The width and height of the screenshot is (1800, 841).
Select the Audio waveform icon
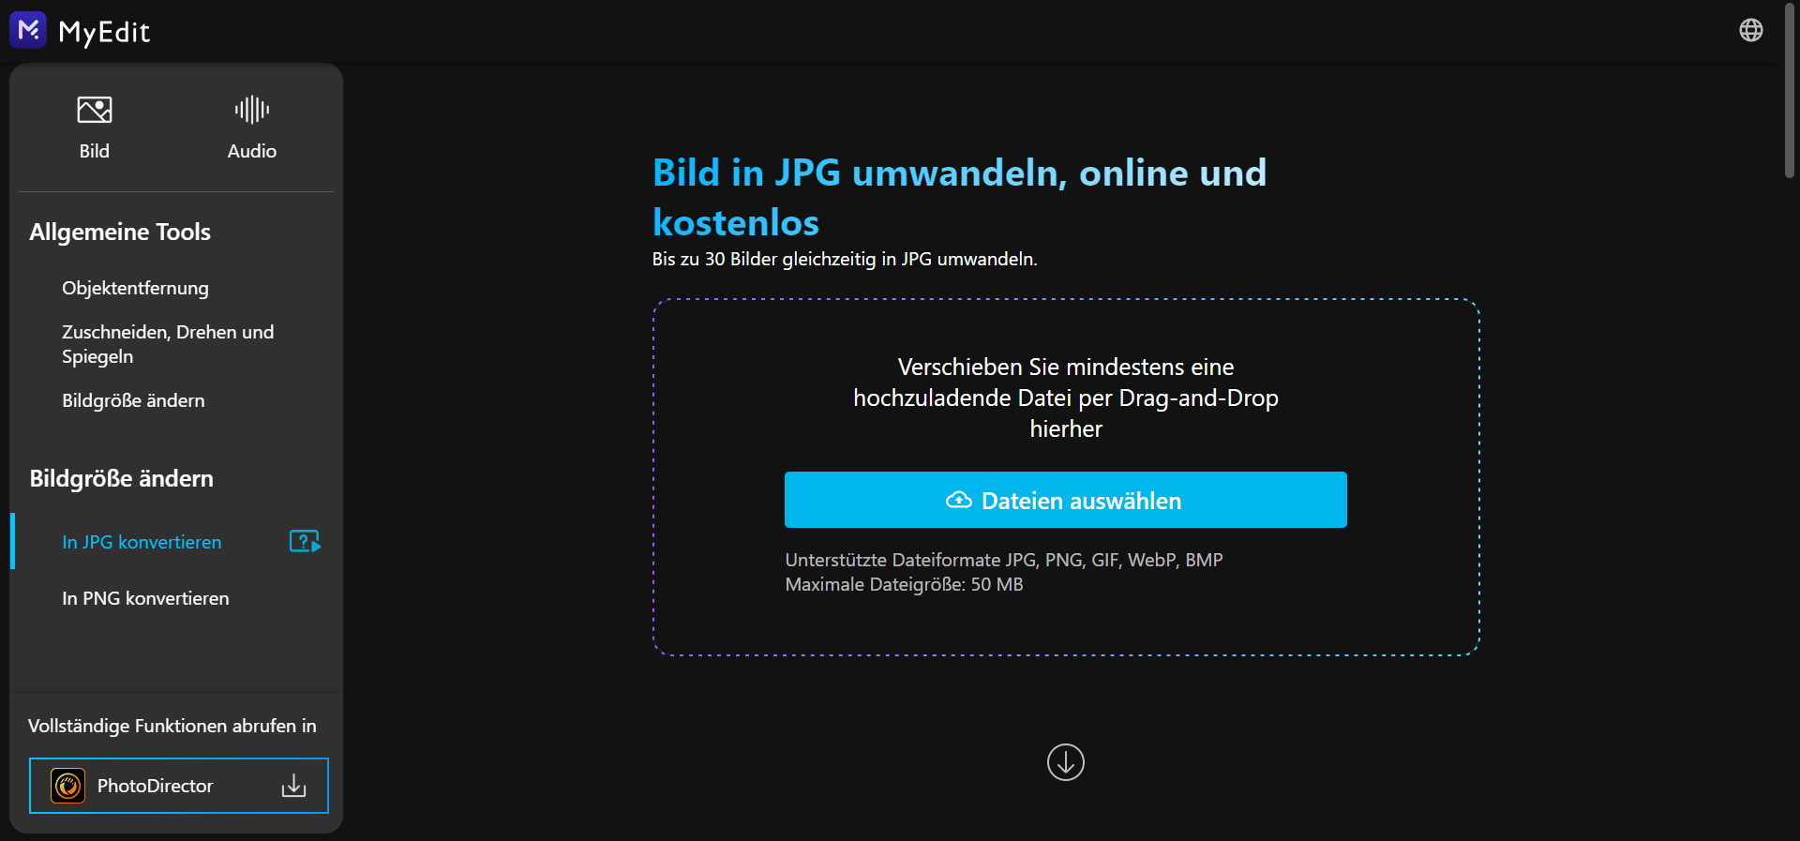tap(251, 111)
